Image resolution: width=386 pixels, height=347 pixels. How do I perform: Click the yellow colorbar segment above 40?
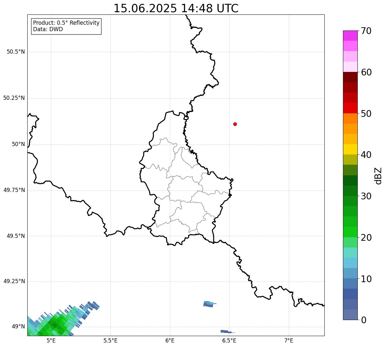pyautogui.click(x=350, y=149)
